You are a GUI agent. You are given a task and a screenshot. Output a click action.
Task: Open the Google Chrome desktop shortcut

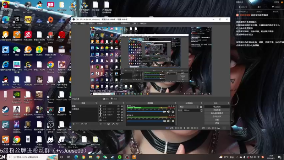pyautogui.click(x=50, y=67)
